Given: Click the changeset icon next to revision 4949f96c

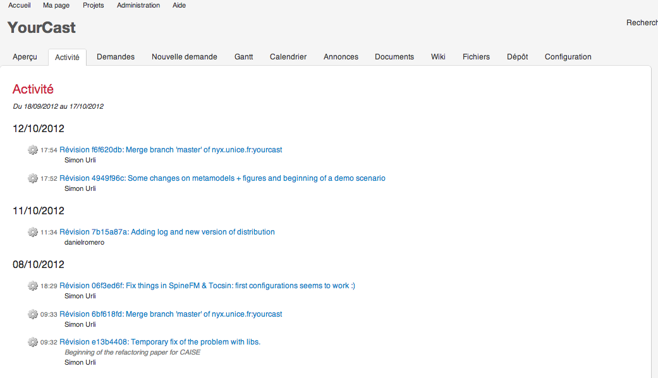Looking at the screenshot, I should click(x=33, y=178).
